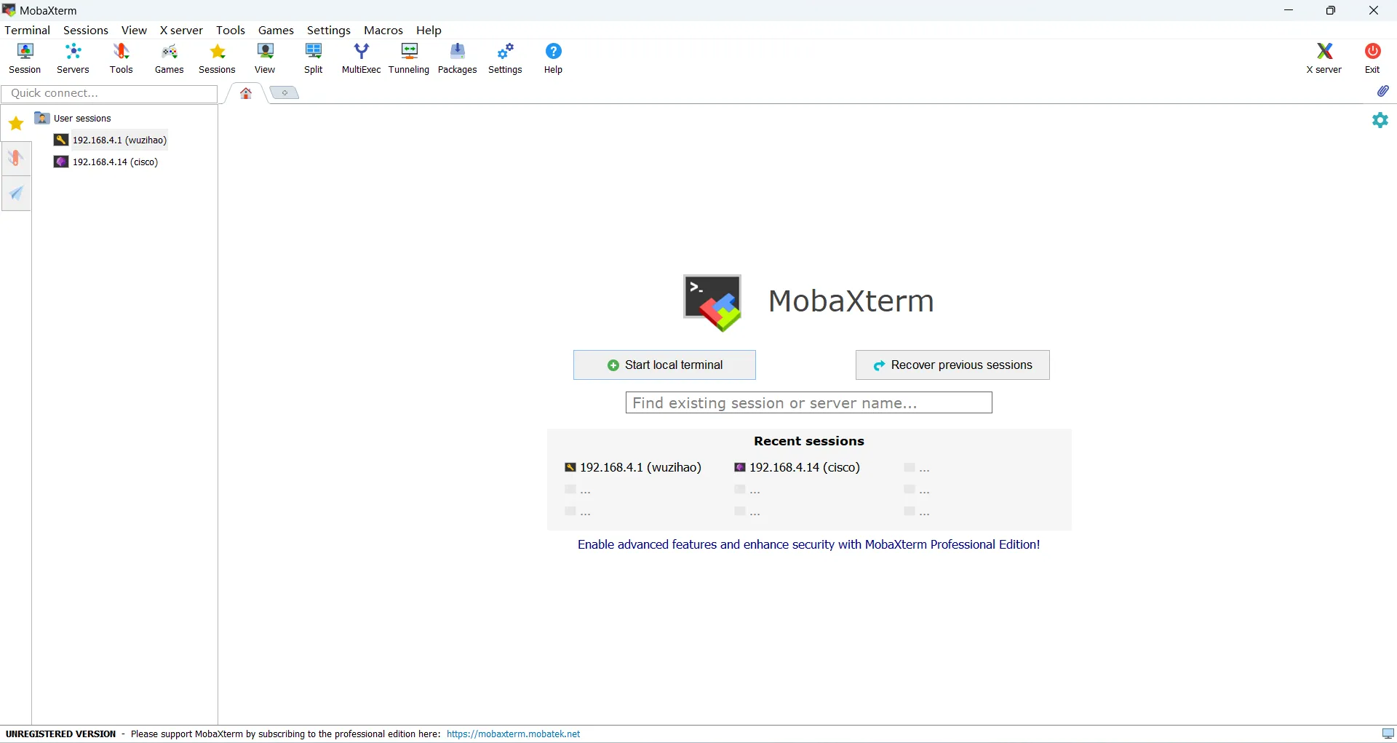Click Recover previous sessions button
The width and height of the screenshot is (1397, 743).
[952, 365]
